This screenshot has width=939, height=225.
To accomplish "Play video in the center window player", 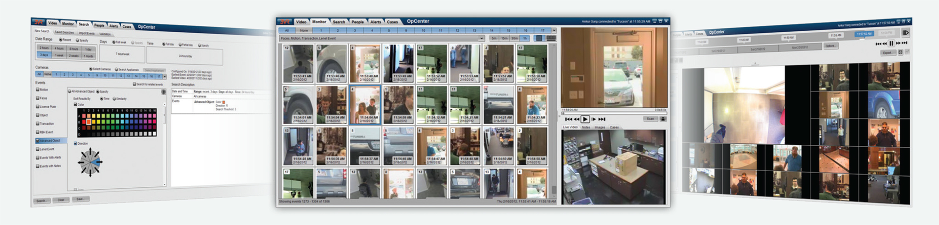I will coord(585,119).
